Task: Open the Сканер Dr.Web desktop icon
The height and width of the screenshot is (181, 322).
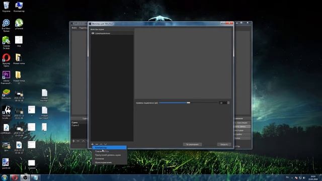Action: (x=6, y=43)
